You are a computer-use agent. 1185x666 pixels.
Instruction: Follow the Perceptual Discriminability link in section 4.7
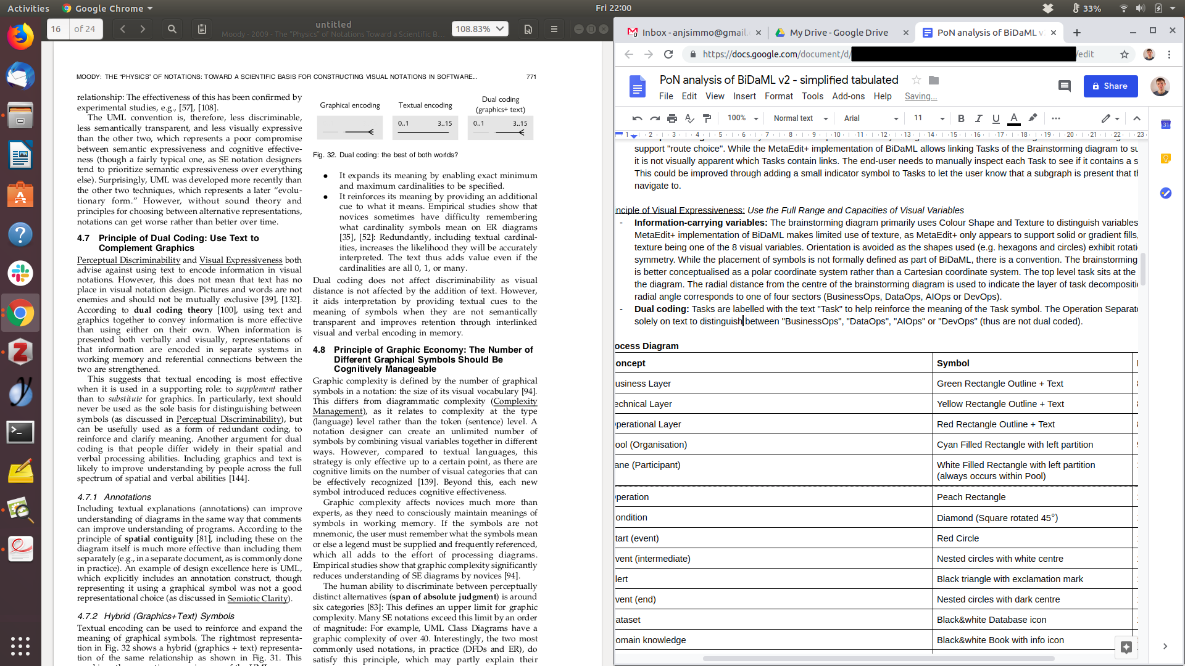coord(128,260)
